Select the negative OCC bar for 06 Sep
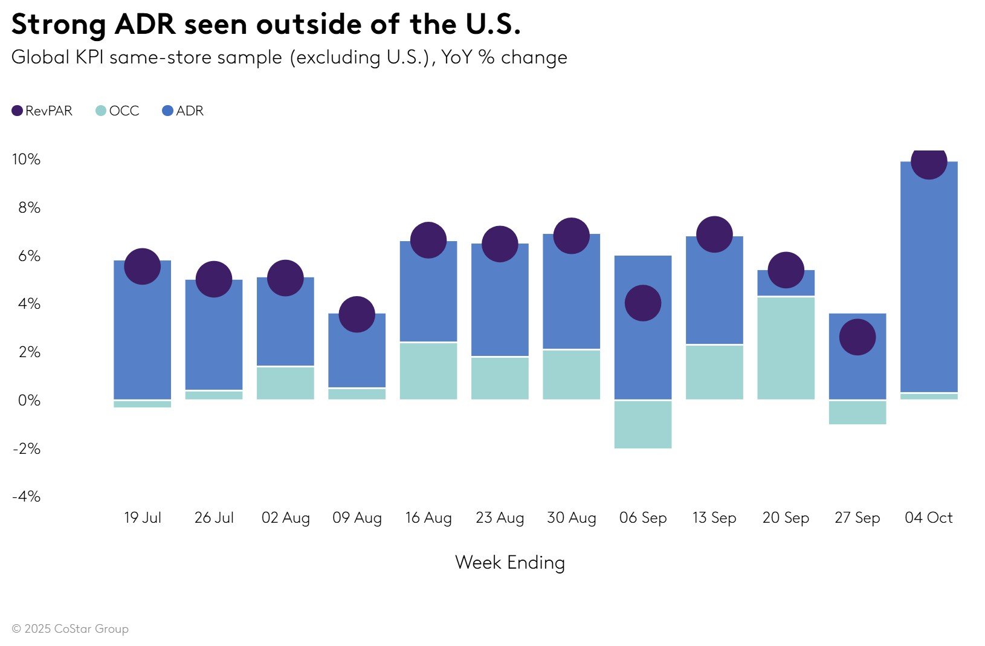Viewport: 985px width, 646px height. 642,424
